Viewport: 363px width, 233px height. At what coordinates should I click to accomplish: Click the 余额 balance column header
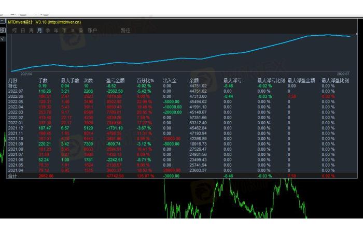pos(194,81)
